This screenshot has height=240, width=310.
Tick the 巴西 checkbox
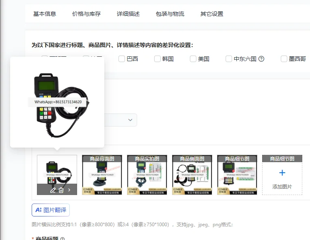tap(122, 59)
